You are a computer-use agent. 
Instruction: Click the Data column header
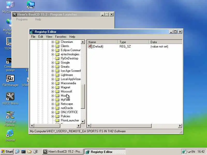pos(165,42)
